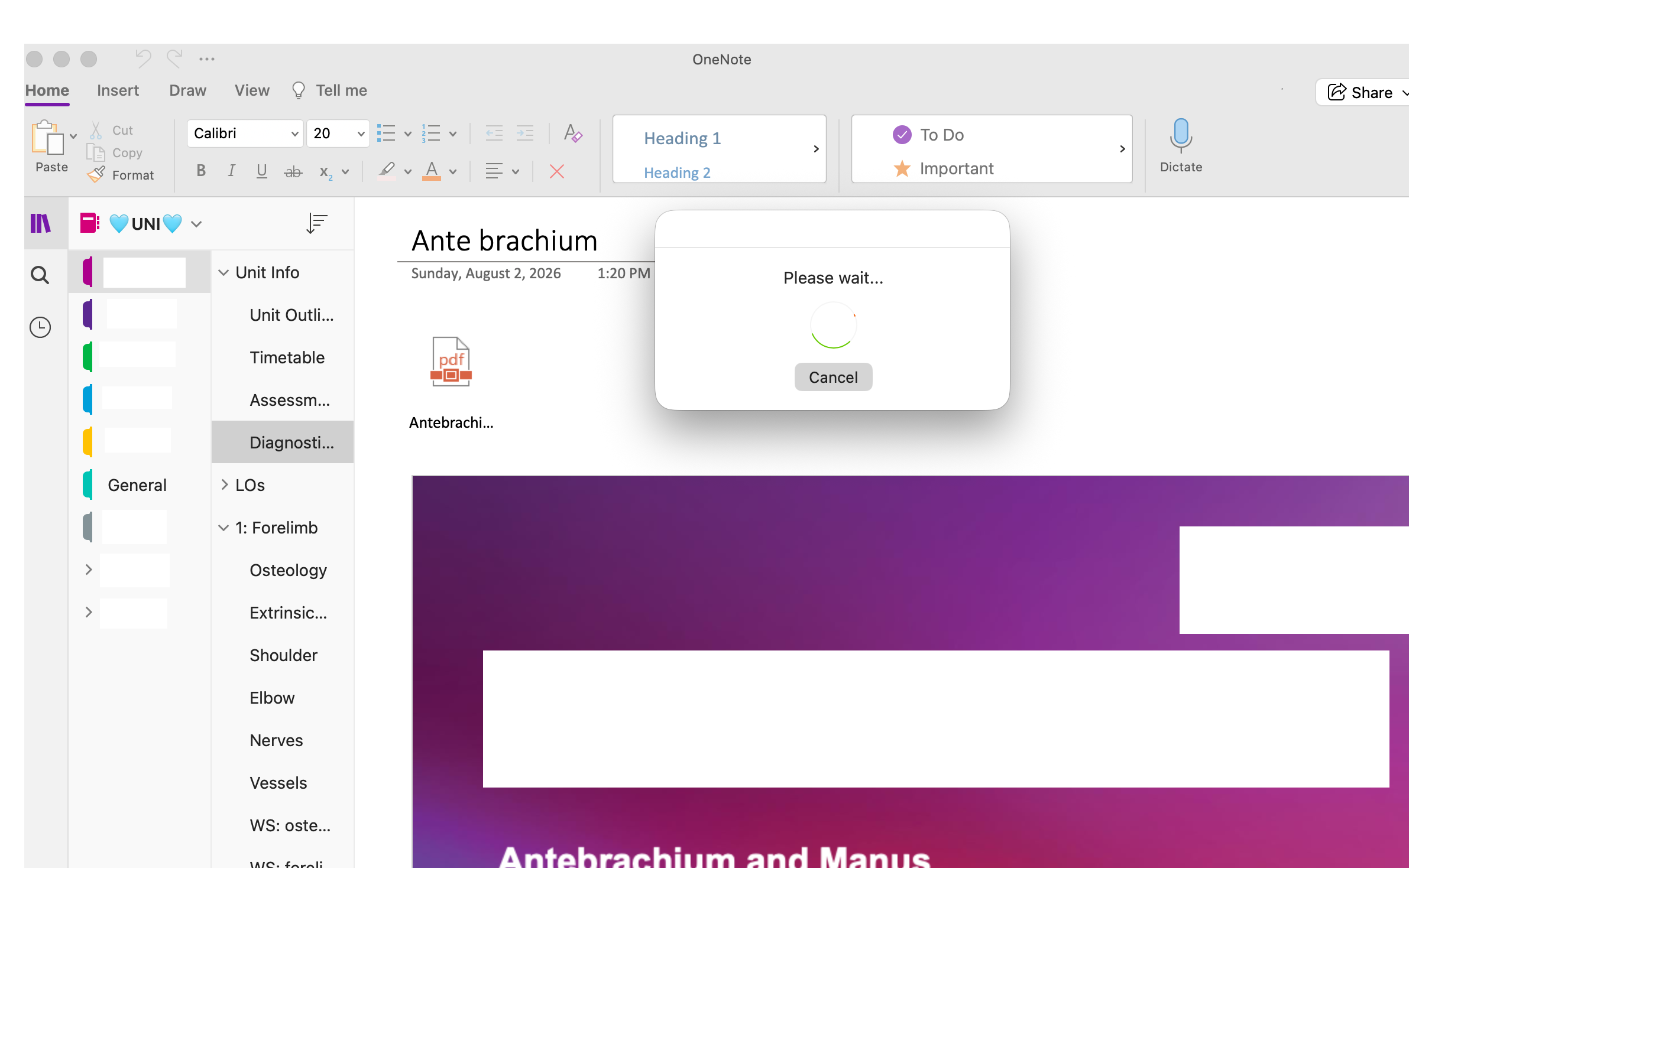Expand the LOs page group

click(x=224, y=484)
